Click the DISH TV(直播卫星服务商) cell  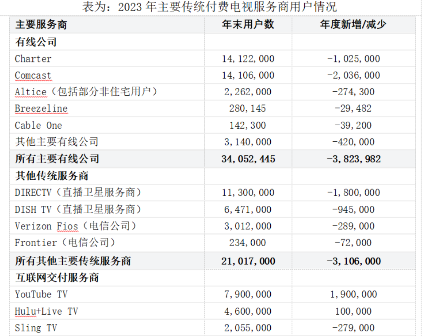coord(78,209)
